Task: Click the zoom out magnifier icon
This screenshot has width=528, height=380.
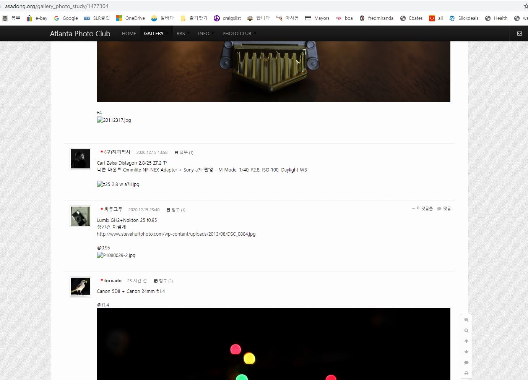Action: [466, 331]
